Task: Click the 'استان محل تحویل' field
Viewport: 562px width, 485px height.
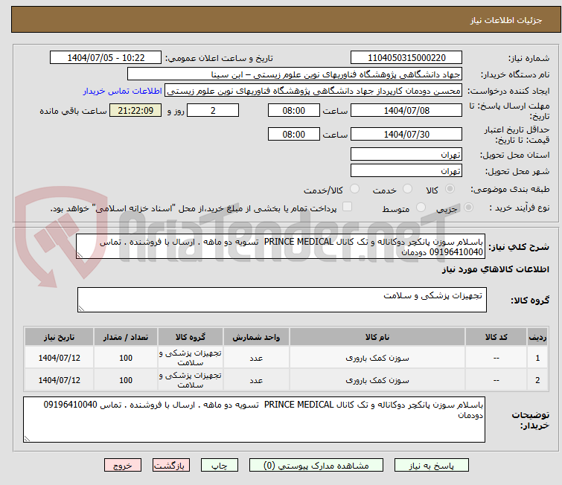Action: point(406,155)
